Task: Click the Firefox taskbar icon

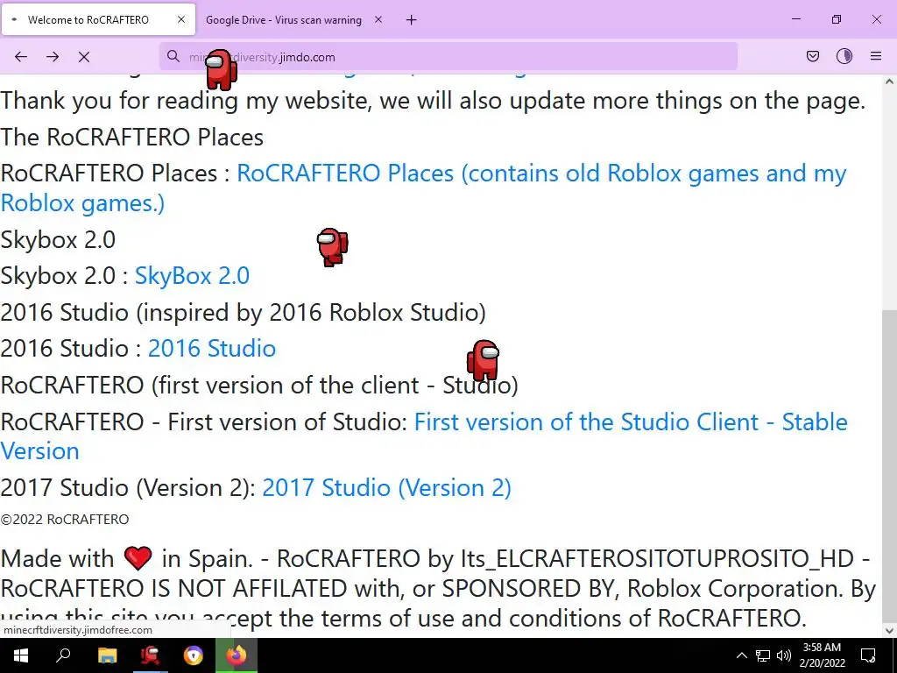Action: [237, 655]
